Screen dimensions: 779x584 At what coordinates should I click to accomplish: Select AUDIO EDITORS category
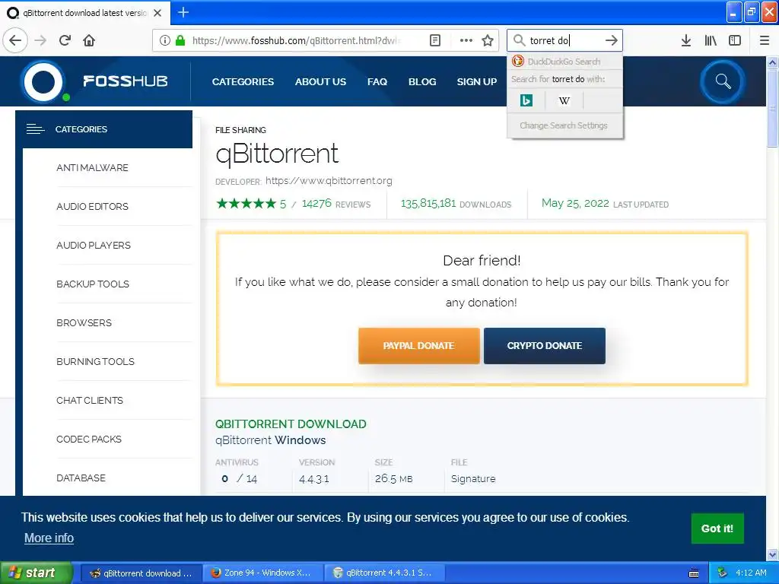pyautogui.click(x=92, y=207)
